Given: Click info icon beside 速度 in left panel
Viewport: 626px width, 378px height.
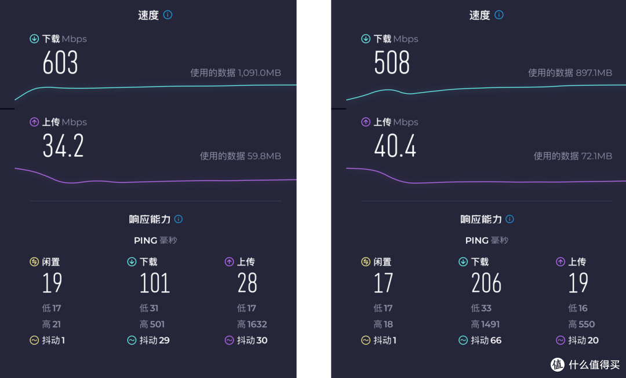Looking at the screenshot, I should 168,14.
